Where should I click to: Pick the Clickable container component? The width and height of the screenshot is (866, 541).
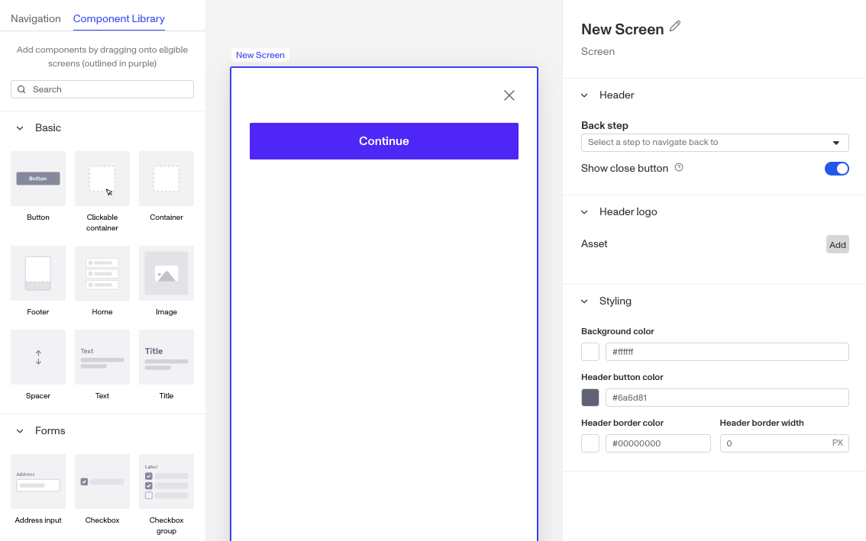pos(102,179)
